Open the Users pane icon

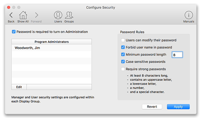pyautogui.click(x=58, y=15)
